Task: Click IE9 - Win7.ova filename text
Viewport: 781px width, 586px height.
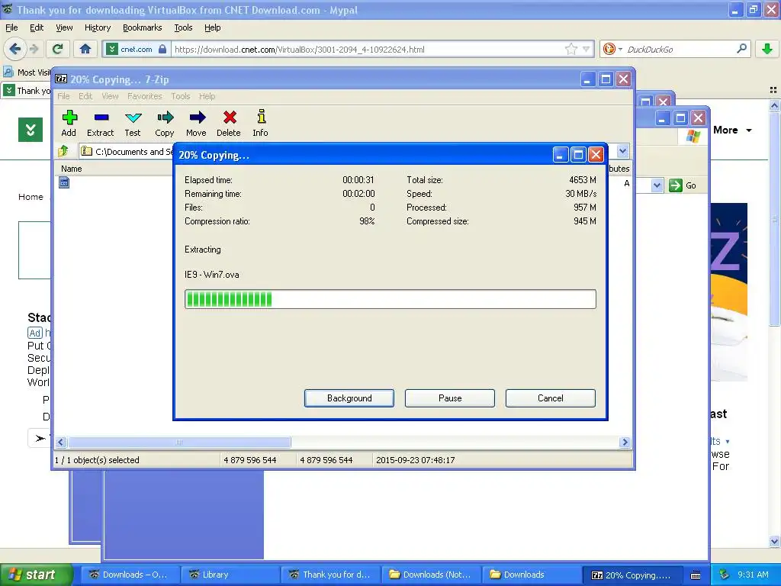Action: pos(212,275)
